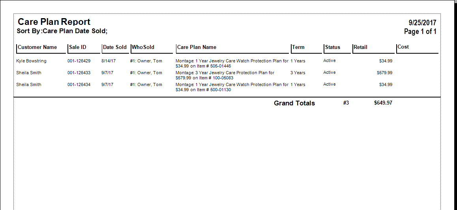Click the Term column header
Viewport: 457px width, 210px height.
(x=298, y=47)
